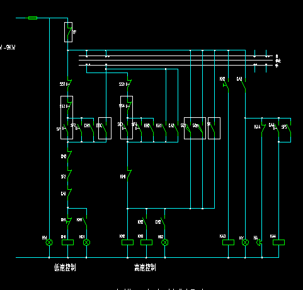Select the 'KA2' label text
This screenshot has height=290, width=303.
pos(171,125)
